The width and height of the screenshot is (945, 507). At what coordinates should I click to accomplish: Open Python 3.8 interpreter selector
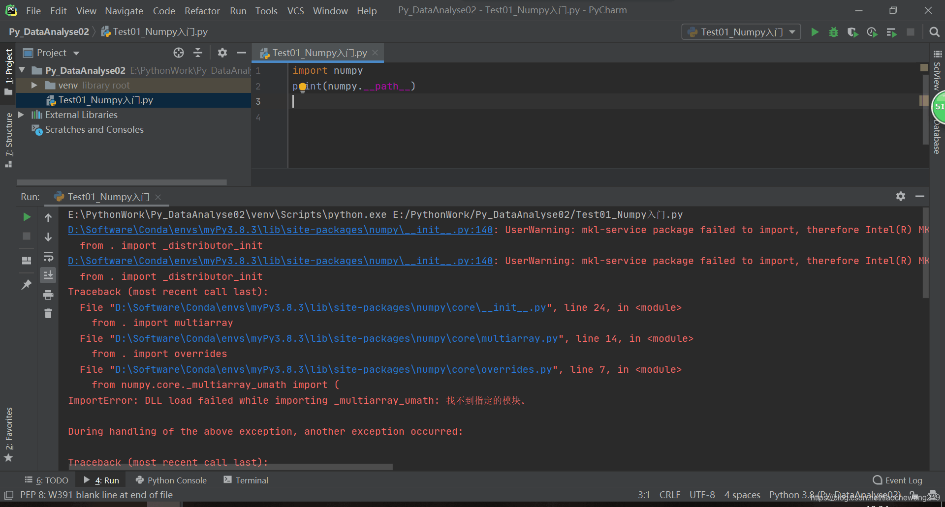pos(835,495)
